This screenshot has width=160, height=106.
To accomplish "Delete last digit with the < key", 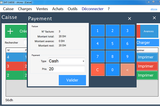I will (127, 70).
